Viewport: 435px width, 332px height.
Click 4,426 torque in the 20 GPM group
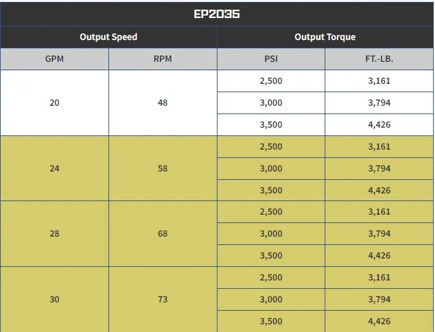[x=379, y=124]
